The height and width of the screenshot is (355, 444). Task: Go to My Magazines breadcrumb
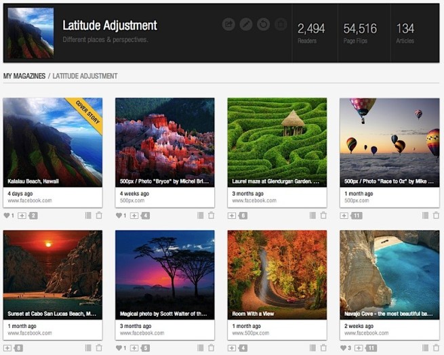[24, 76]
